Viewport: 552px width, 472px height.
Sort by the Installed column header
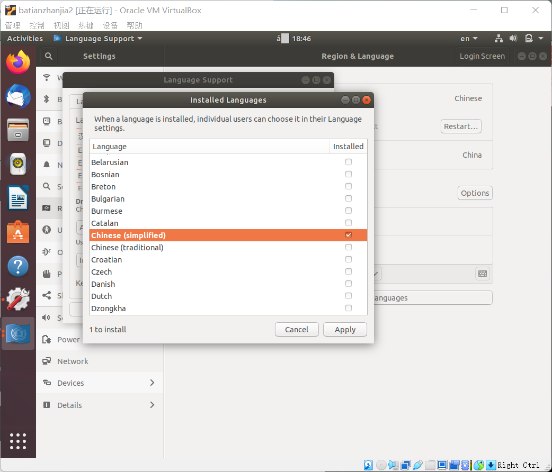click(x=348, y=147)
